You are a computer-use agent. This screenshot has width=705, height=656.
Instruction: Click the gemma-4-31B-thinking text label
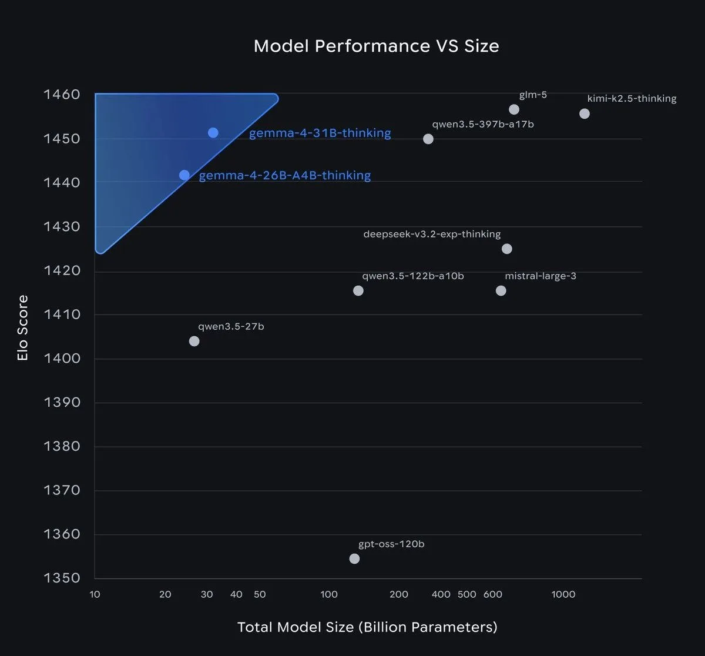[320, 133]
